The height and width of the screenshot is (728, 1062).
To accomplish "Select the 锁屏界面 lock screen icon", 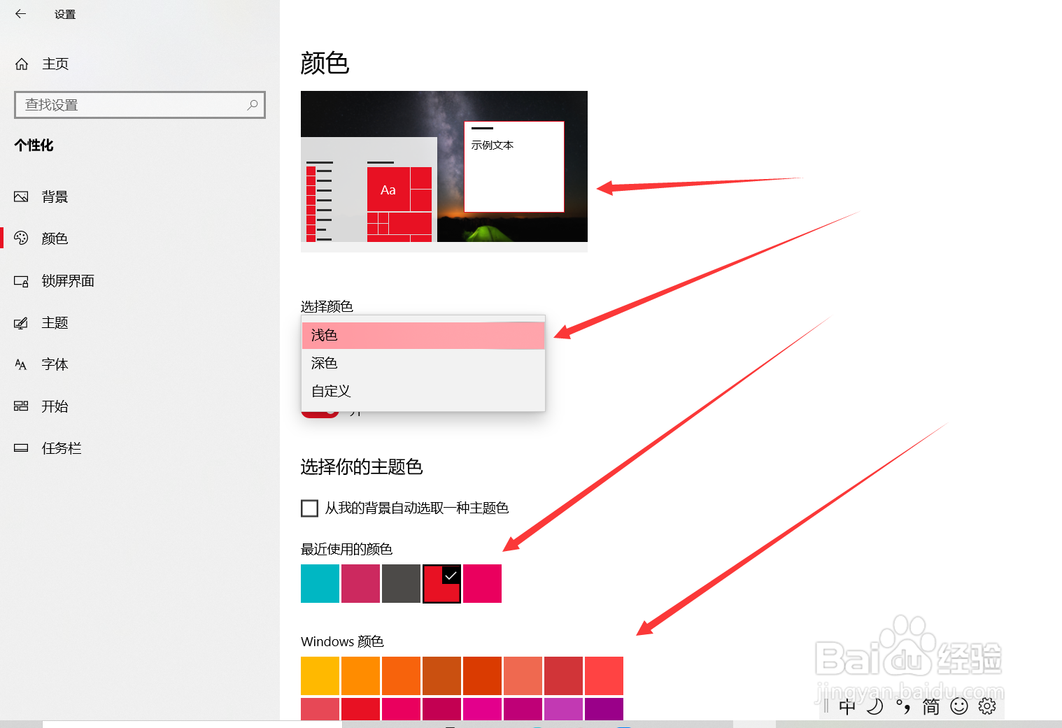I will 21,280.
